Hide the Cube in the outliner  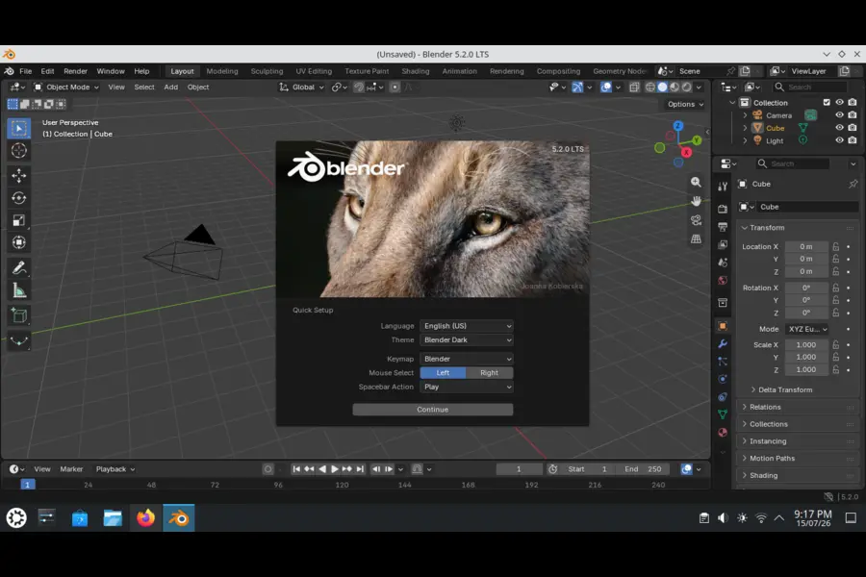coord(839,128)
